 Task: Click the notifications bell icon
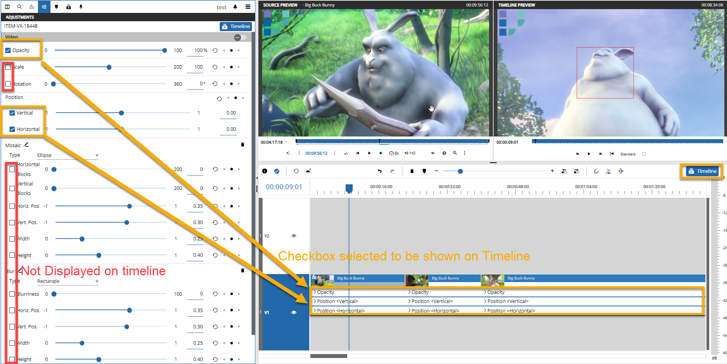235,7
